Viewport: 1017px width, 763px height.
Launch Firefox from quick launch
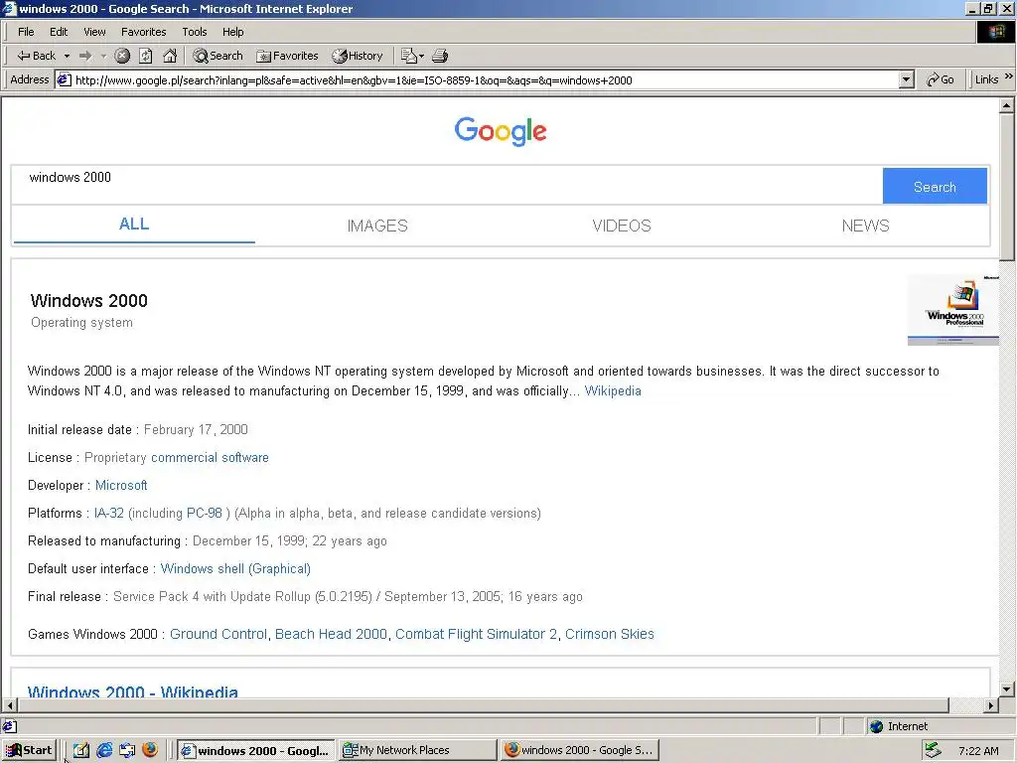click(x=150, y=750)
